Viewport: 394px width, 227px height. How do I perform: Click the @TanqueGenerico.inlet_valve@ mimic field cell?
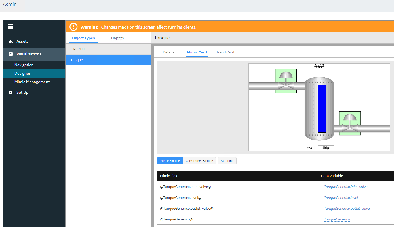pyautogui.click(x=186, y=187)
